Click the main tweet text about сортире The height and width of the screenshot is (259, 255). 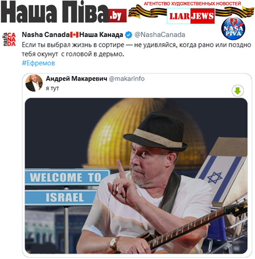[136, 49]
